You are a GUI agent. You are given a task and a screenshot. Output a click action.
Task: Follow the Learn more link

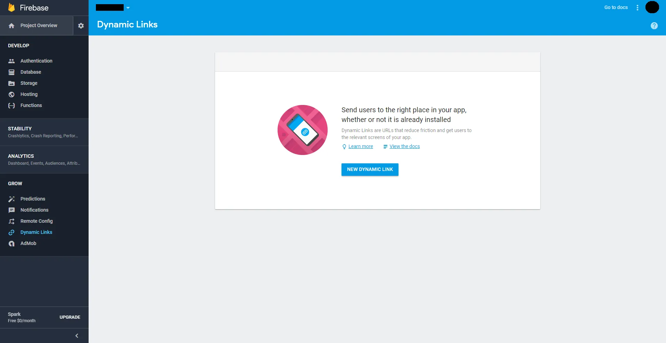361,147
